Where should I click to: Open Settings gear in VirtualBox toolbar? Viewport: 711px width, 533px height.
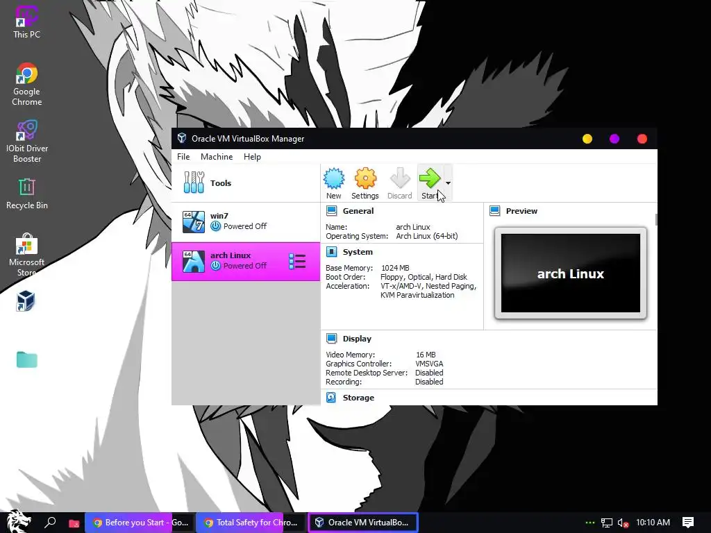(365, 178)
